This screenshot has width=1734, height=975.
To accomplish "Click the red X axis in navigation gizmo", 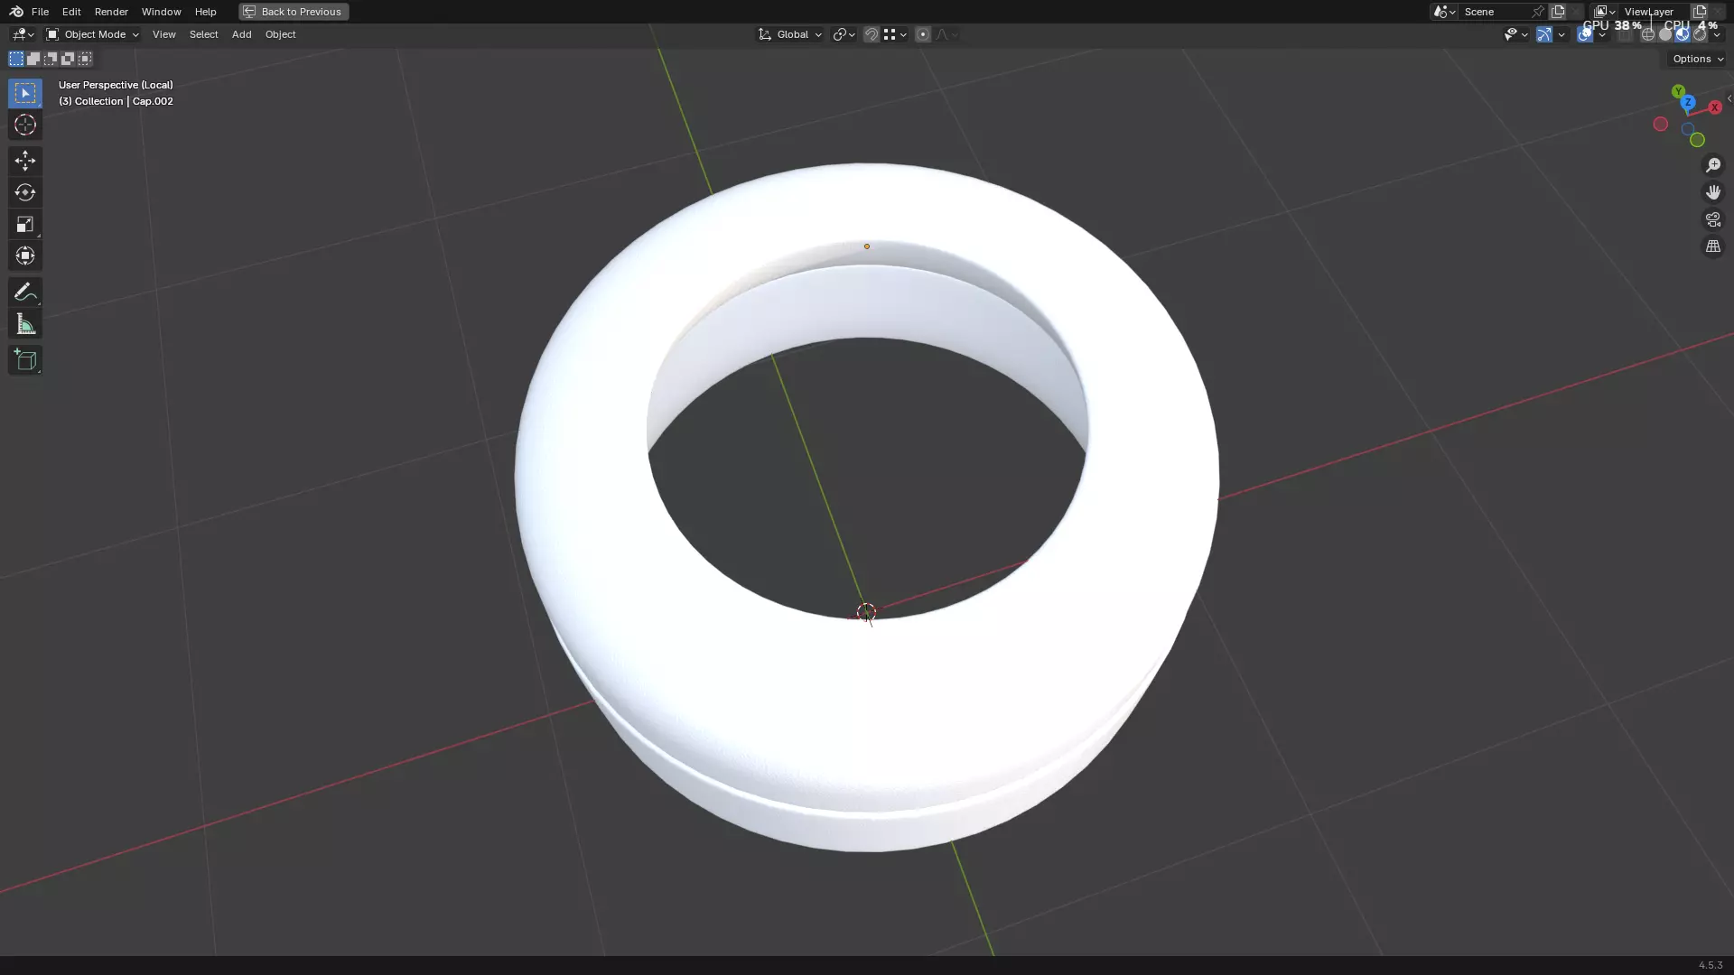I will point(1714,107).
